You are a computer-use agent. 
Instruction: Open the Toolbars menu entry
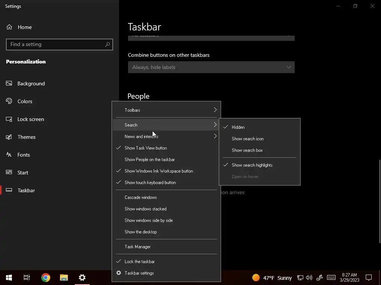(166, 110)
